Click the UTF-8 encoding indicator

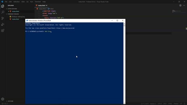pyautogui.click(x=160, y=104)
